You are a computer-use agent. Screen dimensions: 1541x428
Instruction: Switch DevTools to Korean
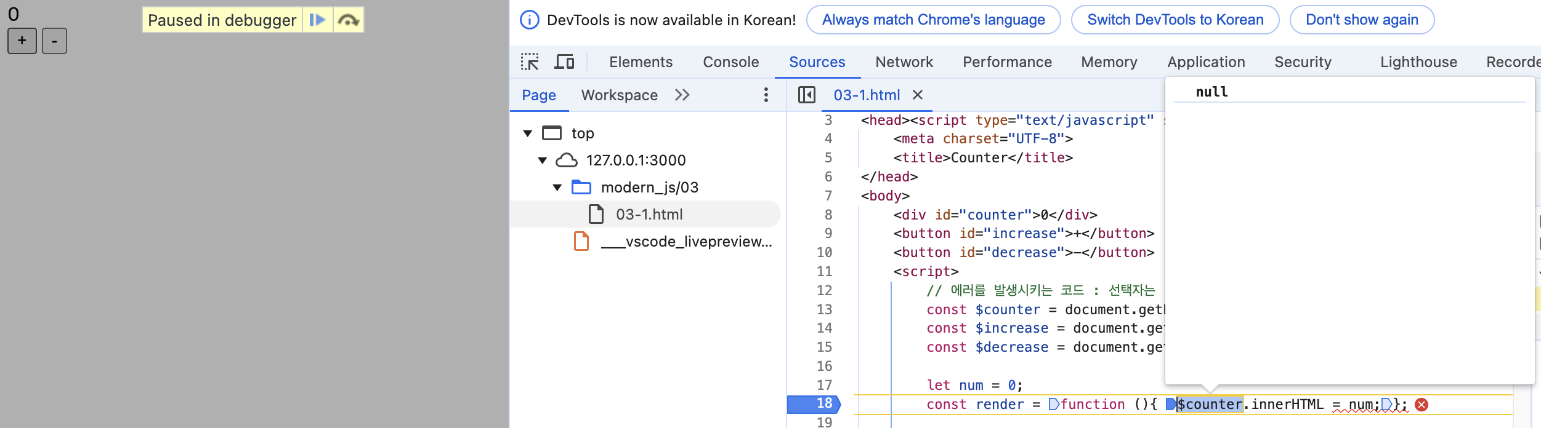click(1175, 20)
